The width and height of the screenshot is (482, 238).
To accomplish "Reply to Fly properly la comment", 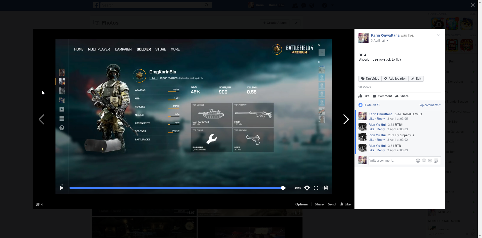I will tap(381, 140).
